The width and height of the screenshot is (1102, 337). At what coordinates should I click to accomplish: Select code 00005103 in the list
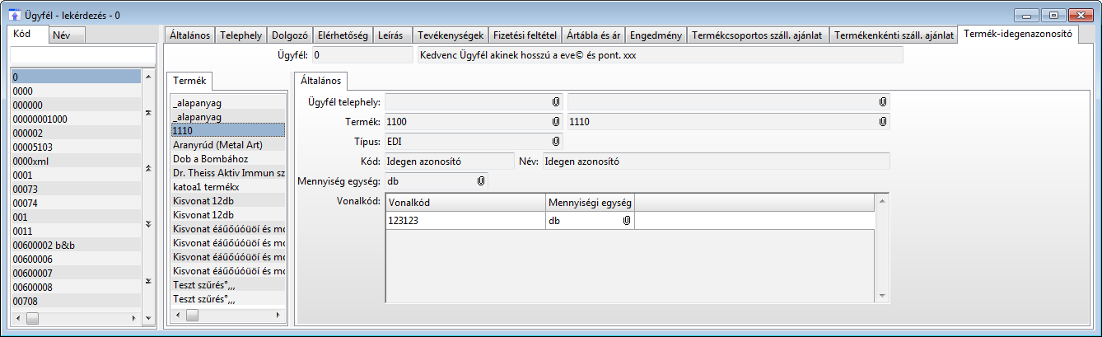pyautogui.click(x=76, y=147)
